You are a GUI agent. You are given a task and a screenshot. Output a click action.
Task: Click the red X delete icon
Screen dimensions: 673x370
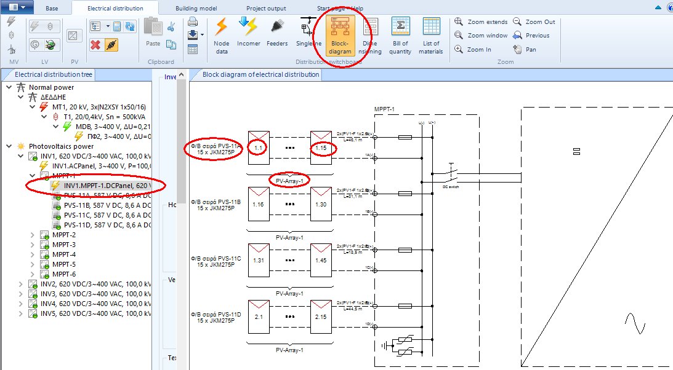(95, 44)
